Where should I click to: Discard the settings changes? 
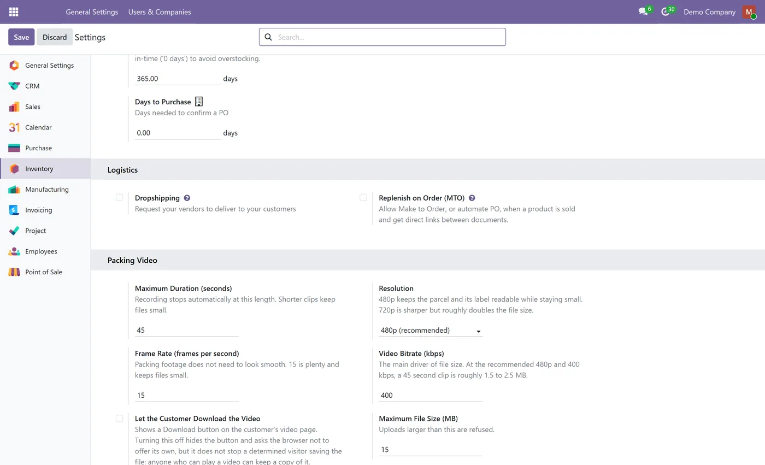click(x=55, y=37)
